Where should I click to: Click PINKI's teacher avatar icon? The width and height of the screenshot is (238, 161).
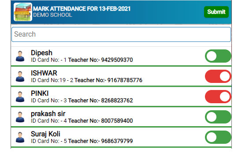(x=20, y=97)
